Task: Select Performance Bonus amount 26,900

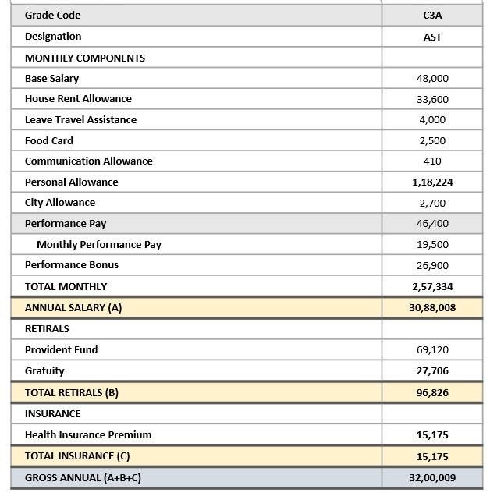Action: click(432, 265)
